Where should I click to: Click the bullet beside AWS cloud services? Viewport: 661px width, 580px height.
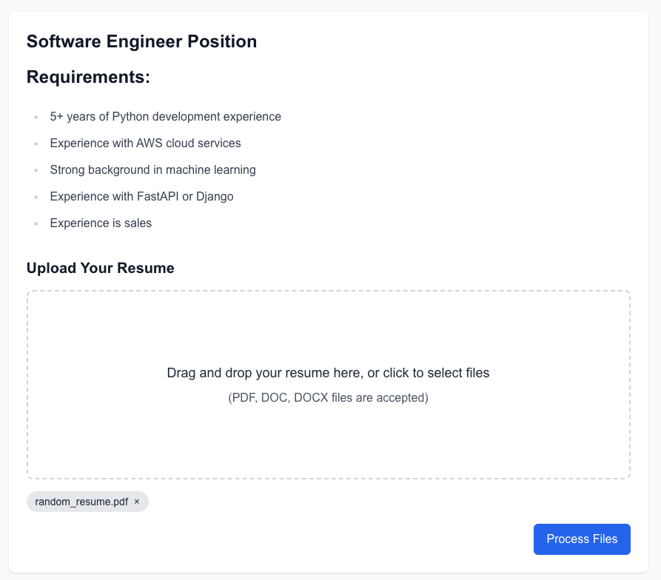(x=36, y=144)
